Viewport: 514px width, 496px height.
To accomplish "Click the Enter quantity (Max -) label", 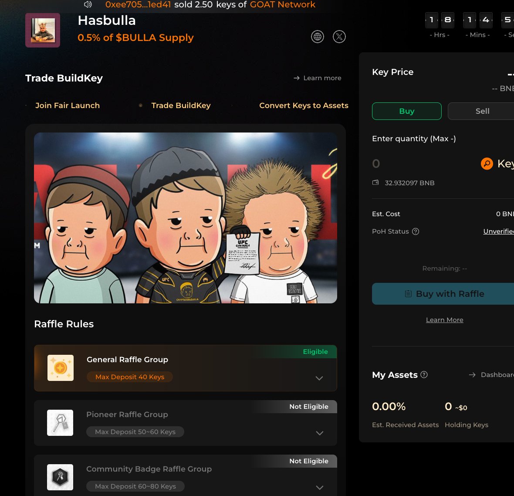I will [x=414, y=139].
